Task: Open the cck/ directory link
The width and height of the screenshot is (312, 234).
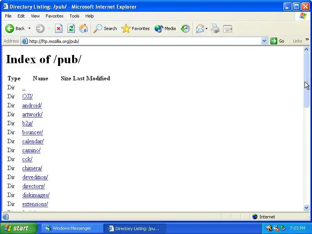Action: point(27,159)
